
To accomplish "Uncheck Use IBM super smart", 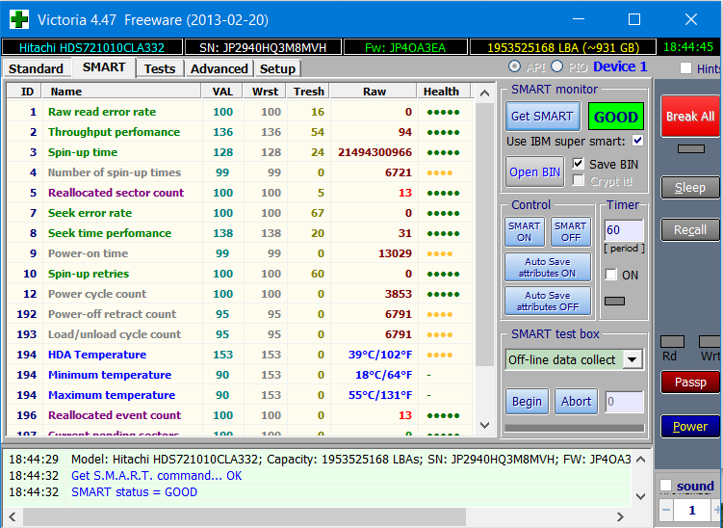I will (637, 141).
